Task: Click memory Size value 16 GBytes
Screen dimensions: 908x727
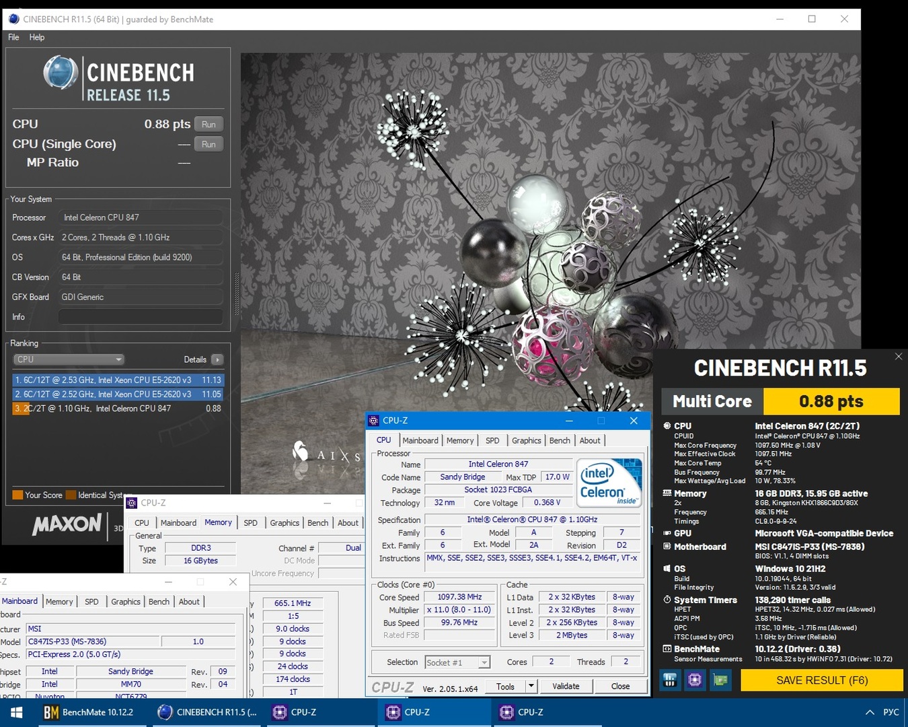Action: [x=200, y=561]
